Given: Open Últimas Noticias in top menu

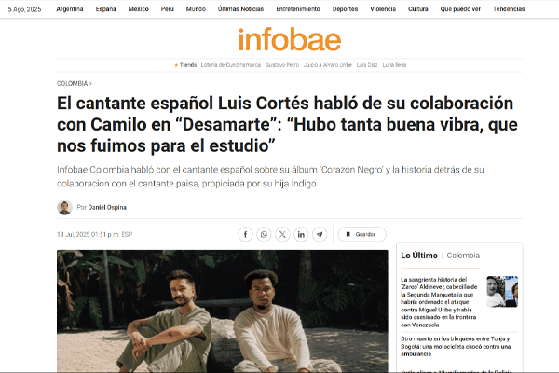Looking at the screenshot, I should click(240, 9).
